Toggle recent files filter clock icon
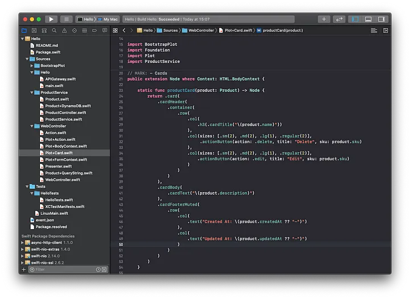 [99, 269]
